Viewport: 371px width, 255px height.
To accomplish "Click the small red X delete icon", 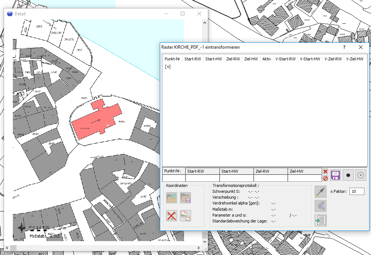I will click(325, 171).
